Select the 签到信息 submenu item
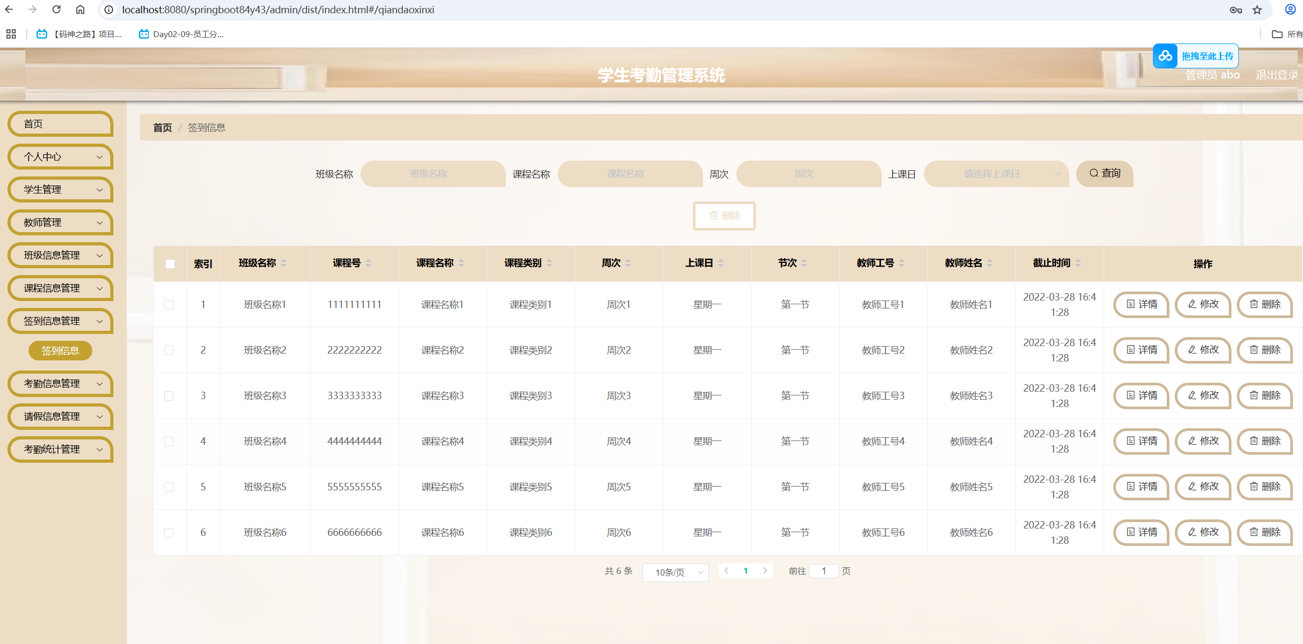The image size is (1303, 644). (x=60, y=350)
